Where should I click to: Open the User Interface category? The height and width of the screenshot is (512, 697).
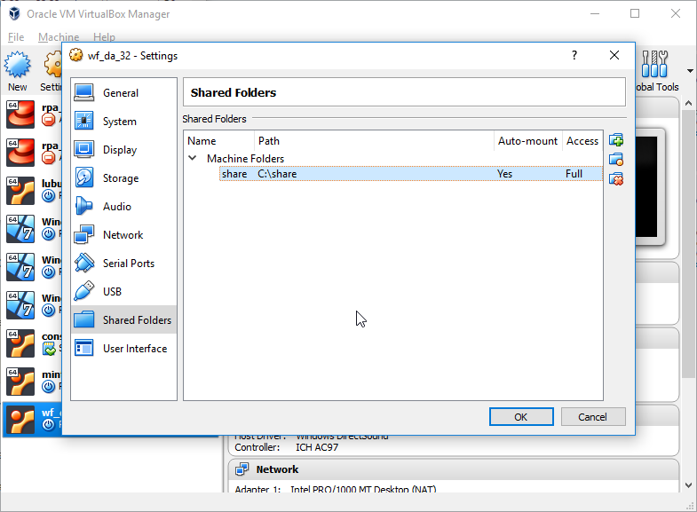pyautogui.click(x=123, y=349)
